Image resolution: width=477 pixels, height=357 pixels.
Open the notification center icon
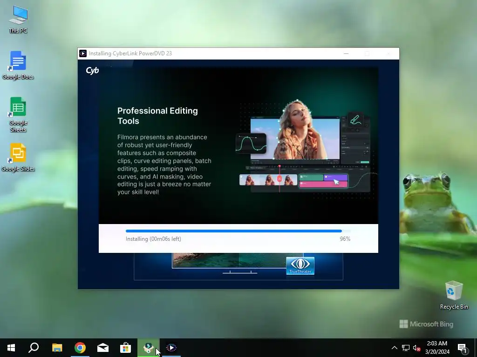click(x=462, y=348)
